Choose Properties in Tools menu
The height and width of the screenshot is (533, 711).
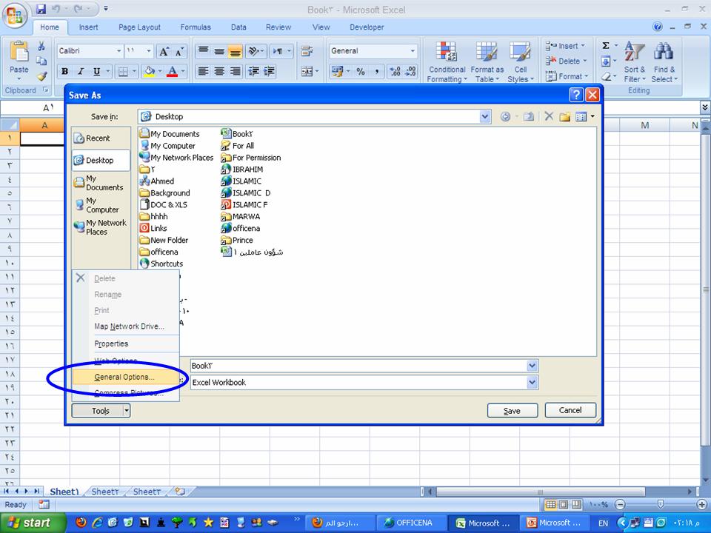click(126, 343)
